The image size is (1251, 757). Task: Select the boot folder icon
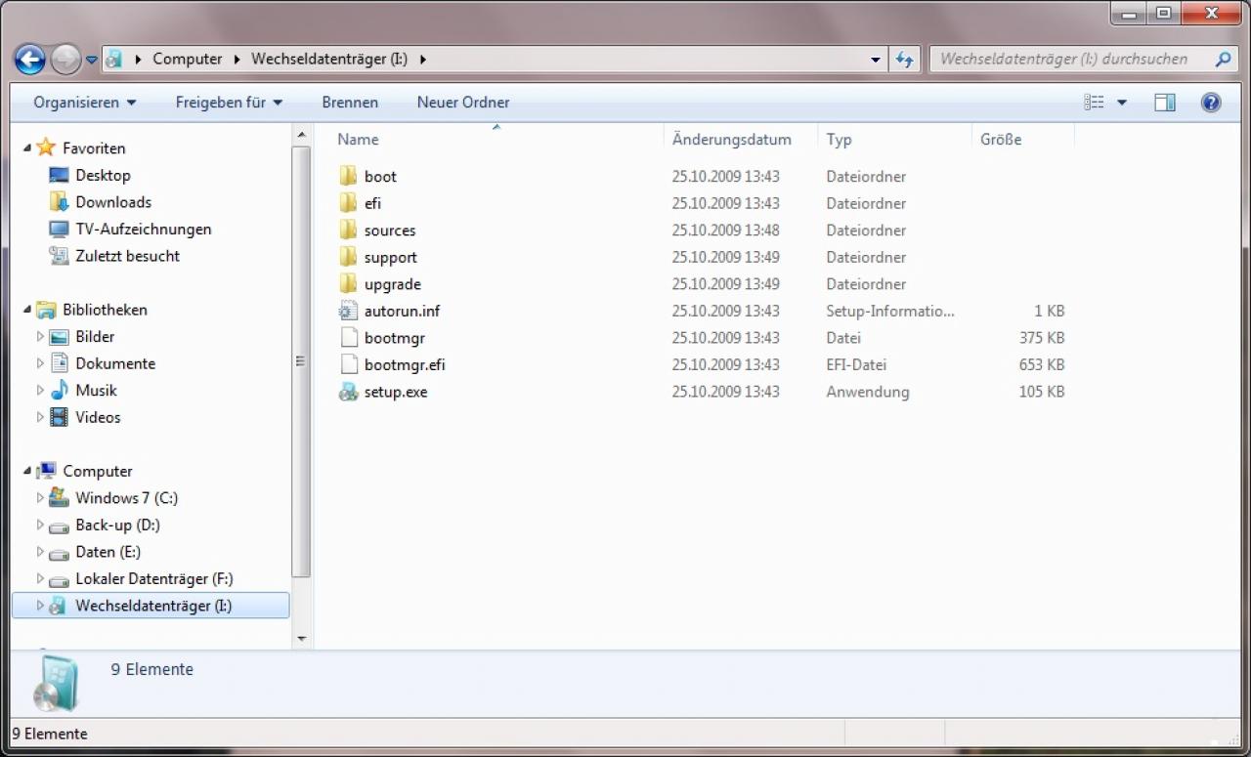348,176
